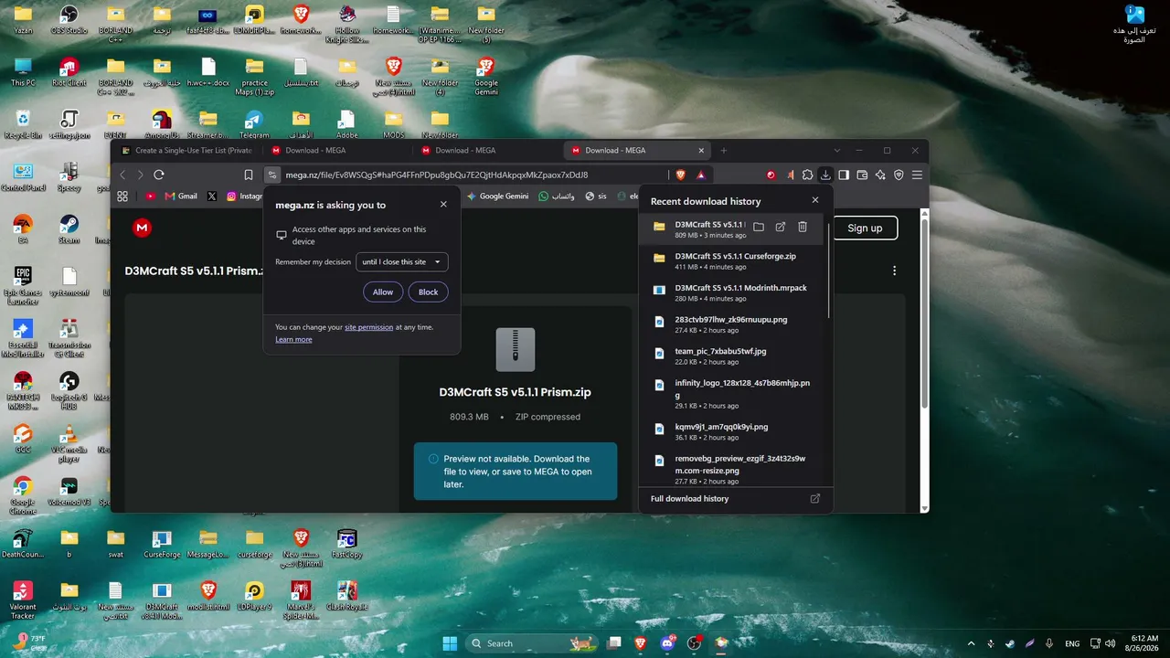Open the Brave Wallet icon
The width and height of the screenshot is (1170, 658).
(x=862, y=175)
